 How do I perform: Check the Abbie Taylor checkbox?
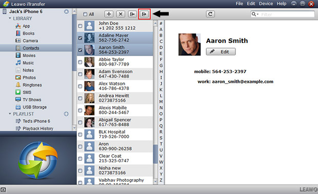pyautogui.click(x=80, y=62)
